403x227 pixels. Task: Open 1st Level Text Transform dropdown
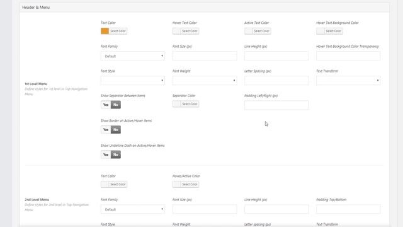coord(348,81)
